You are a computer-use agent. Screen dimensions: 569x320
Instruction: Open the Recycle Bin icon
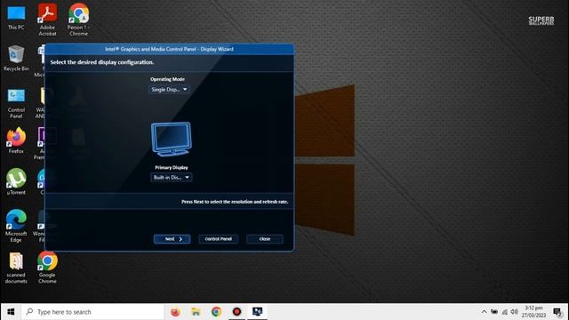pyautogui.click(x=16, y=58)
